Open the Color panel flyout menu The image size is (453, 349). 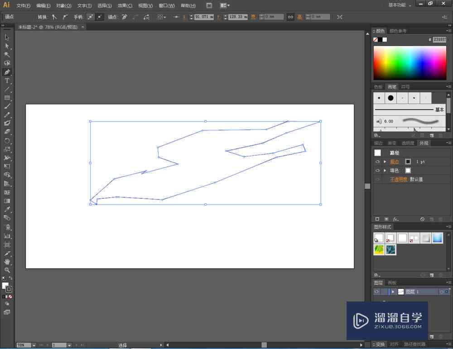point(448,31)
